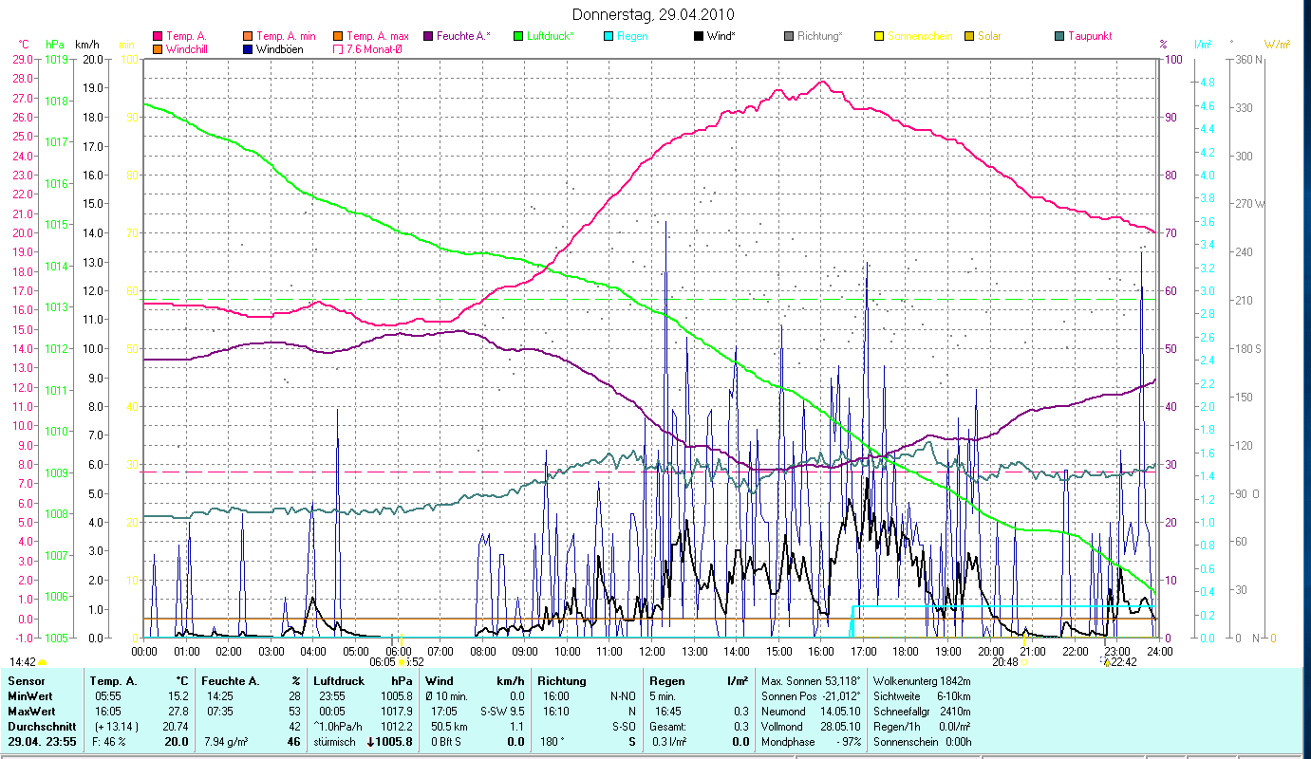
Task: Toggle the 7.6 Monat-Ø legend box
Action: click(x=337, y=48)
